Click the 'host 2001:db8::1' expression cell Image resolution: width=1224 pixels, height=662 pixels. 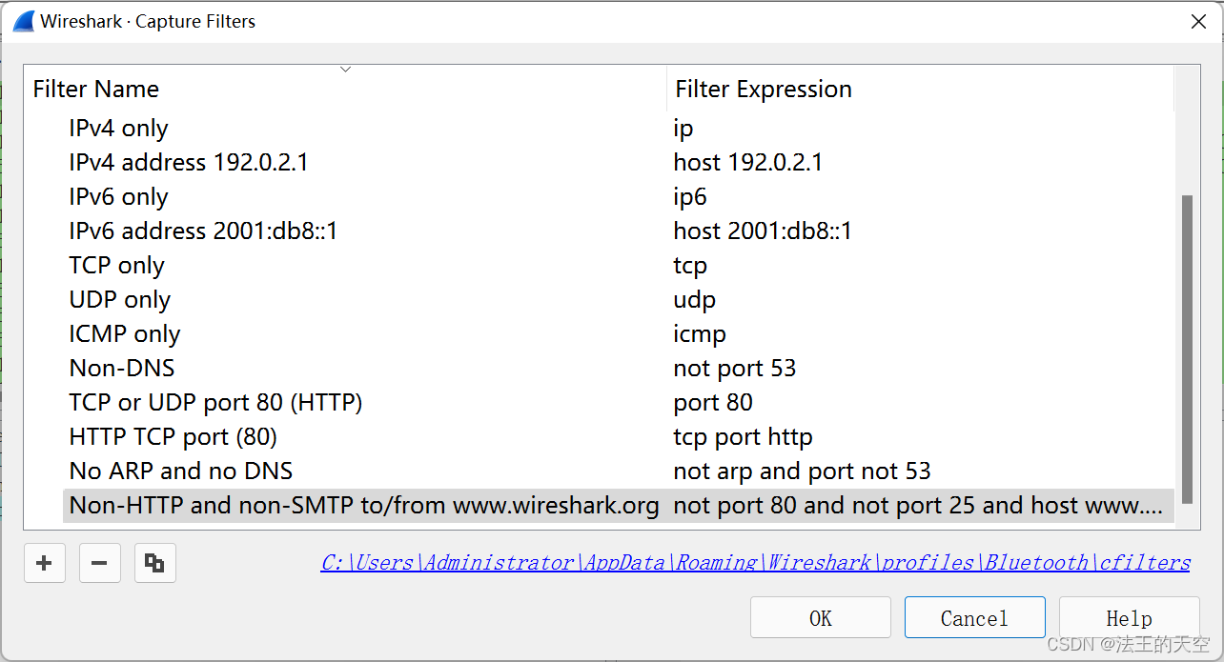pyautogui.click(x=763, y=231)
